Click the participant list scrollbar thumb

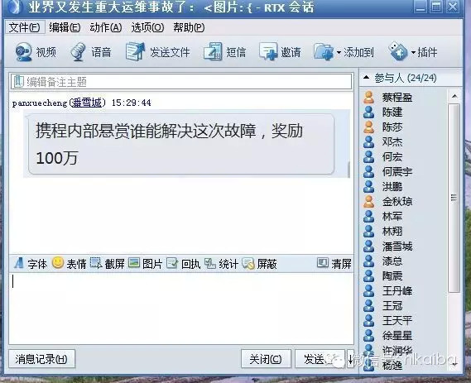pos(454,198)
